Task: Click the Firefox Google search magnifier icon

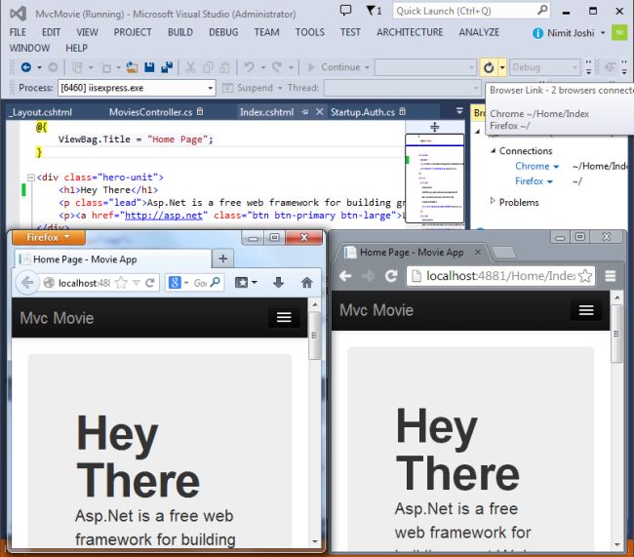Action: coord(216,282)
